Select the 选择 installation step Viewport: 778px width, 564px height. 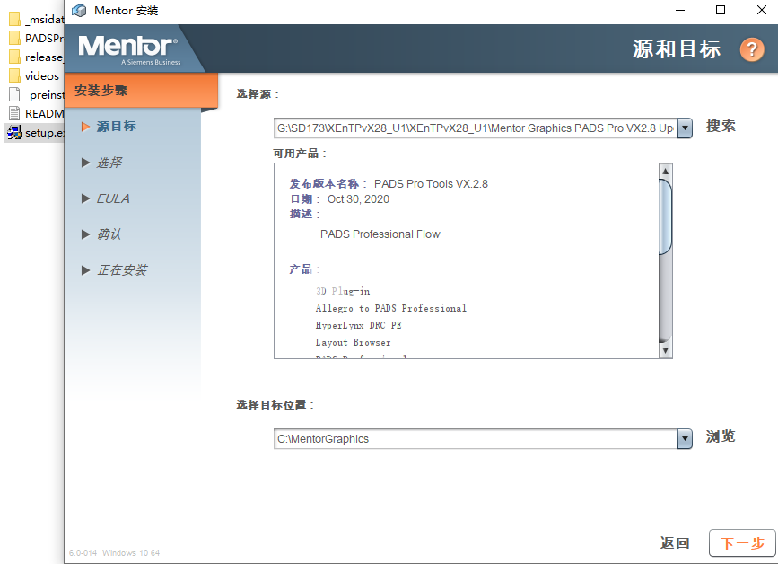pyautogui.click(x=109, y=163)
